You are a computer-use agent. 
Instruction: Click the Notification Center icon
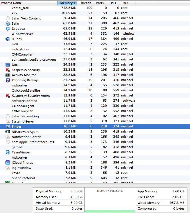click(8, 137)
